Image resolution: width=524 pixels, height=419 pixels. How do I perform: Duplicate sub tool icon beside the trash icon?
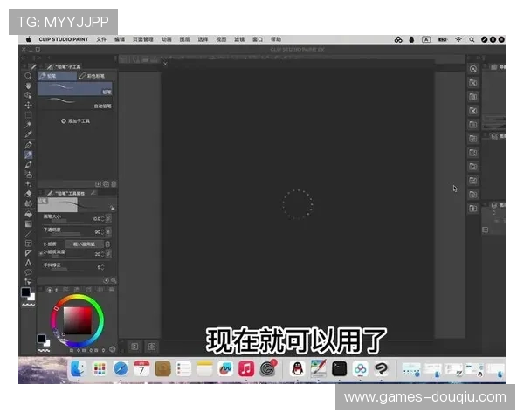pos(106,184)
